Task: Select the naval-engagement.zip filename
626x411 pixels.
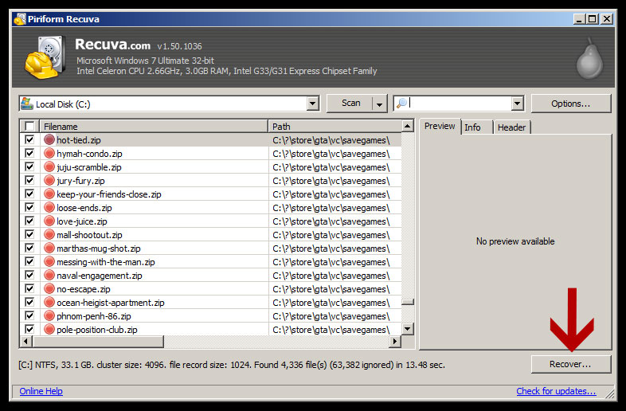Action: point(100,276)
